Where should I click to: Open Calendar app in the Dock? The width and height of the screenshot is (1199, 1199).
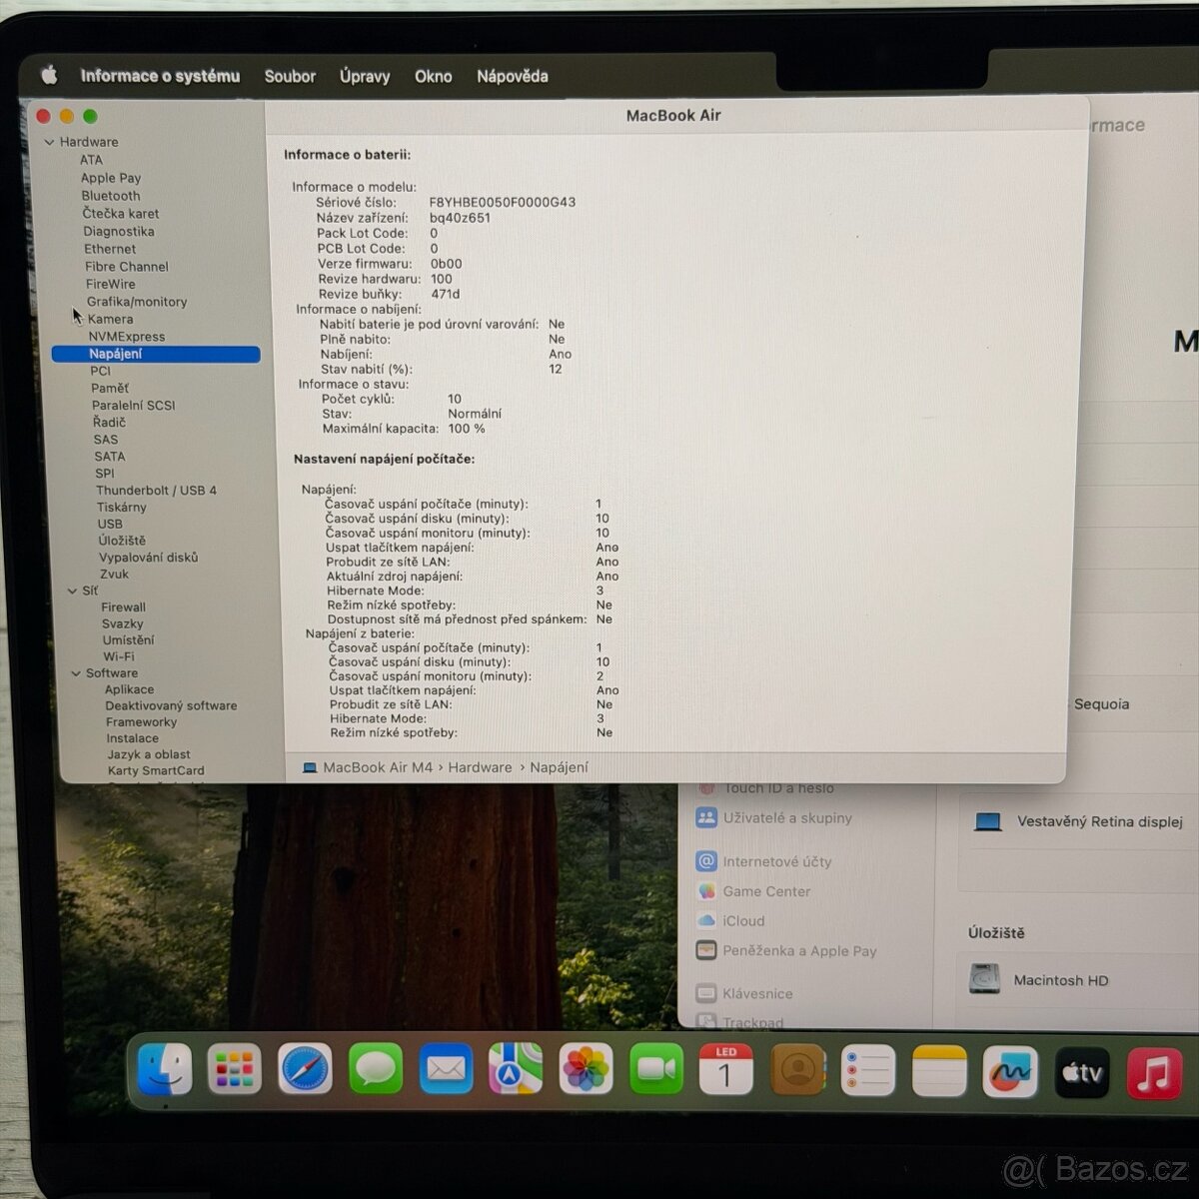[x=726, y=1070]
